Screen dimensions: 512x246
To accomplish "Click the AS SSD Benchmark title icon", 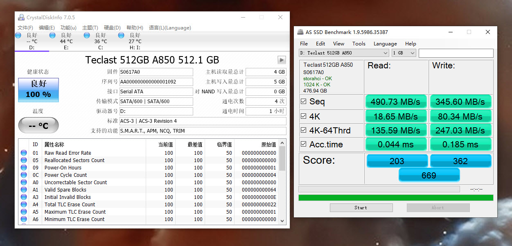I will coord(300,32).
